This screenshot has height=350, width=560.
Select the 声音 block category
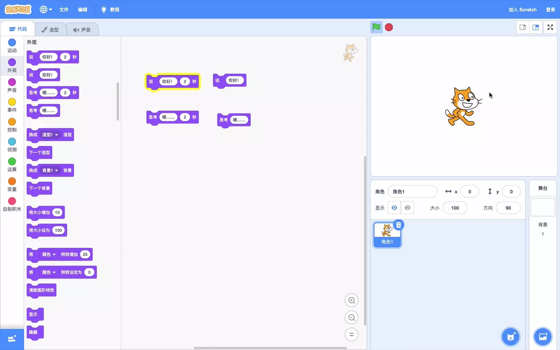click(x=12, y=85)
